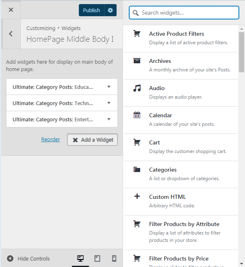Click the Calendar widget icon
This screenshot has width=245, height=267.
(137, 115)
